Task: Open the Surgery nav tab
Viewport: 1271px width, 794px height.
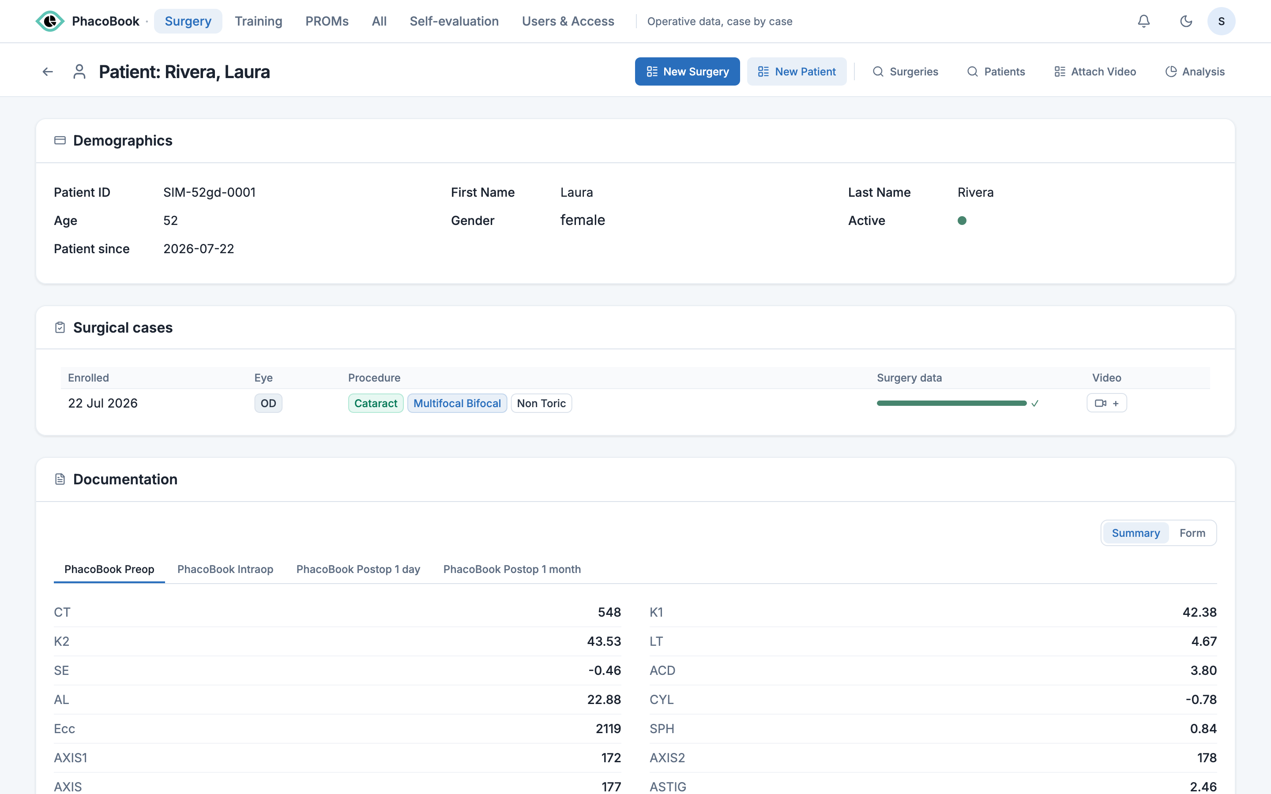Action: [188, 21]
